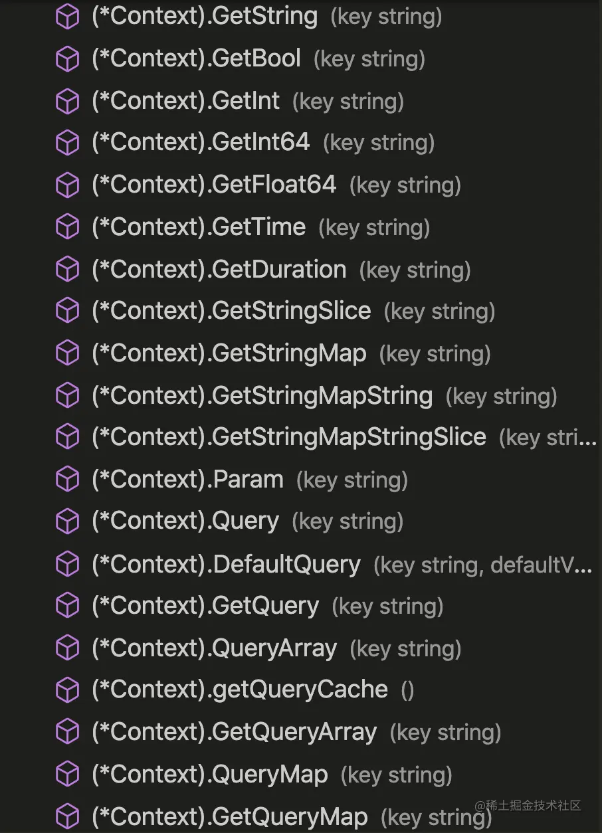Image resolution: width=602 pixels, height=833 pixels.
Task: Click the cube icon next to GetStringSlice
Action: (x=67, y=312)
